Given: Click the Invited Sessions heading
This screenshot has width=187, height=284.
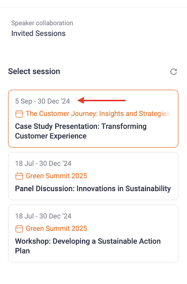Looking at the screenshot, I should [x=38, y=34].
